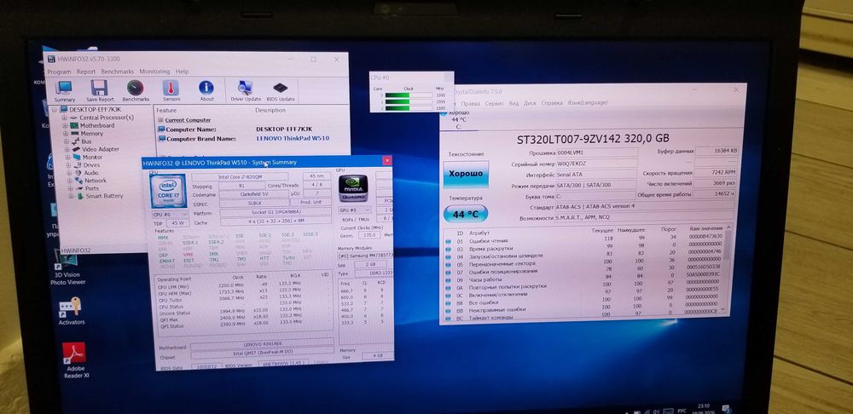Click status dot for attribute 09 row
Screen dimensions: 853x414
click(449, 279)
